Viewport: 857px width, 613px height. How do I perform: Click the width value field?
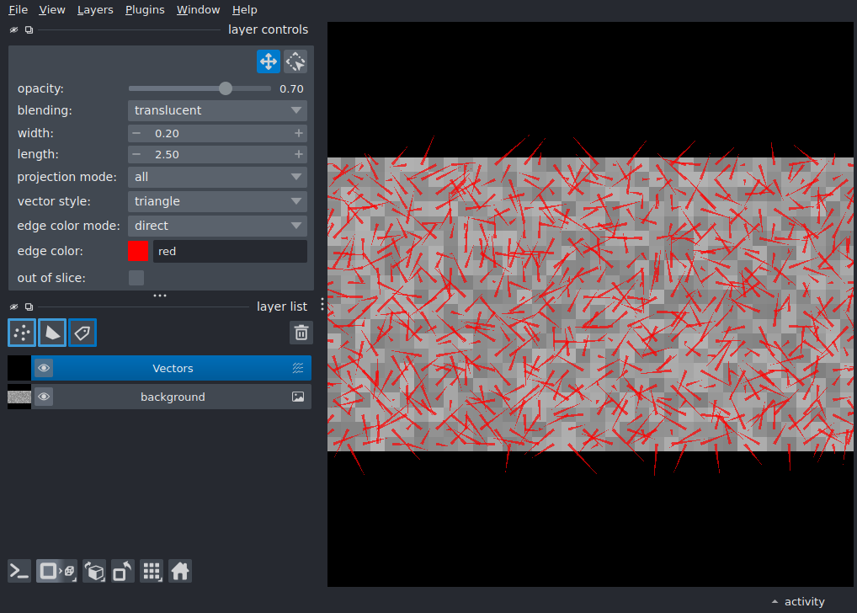click(x=217, y=133)
